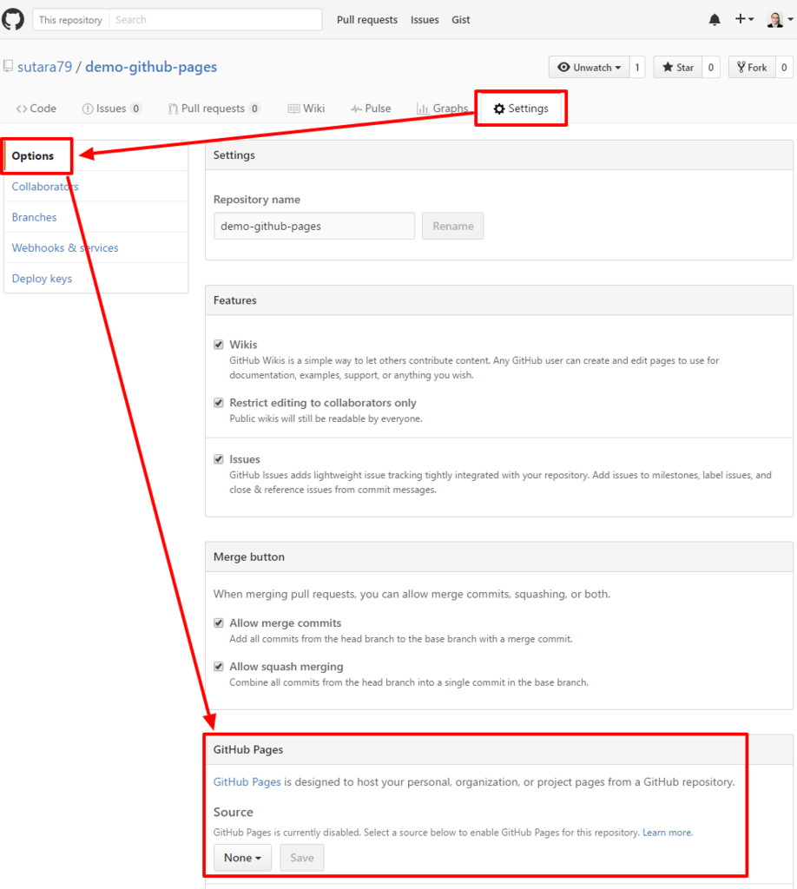This screenshot has height=889, width=797.
Task: Open the Unwatch dropdown
Action: coord(589,68)
